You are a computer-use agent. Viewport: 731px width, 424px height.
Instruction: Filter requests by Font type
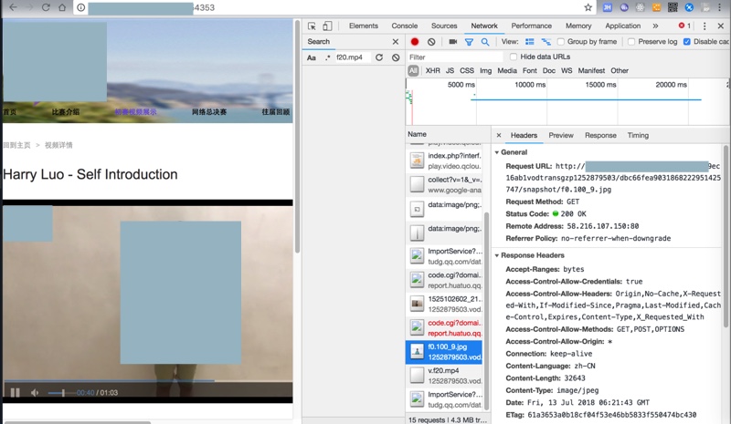[x=529, y=70]
